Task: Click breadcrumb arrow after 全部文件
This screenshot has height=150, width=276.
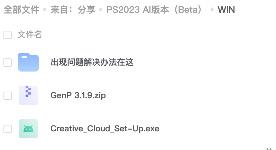Action: 45,10
